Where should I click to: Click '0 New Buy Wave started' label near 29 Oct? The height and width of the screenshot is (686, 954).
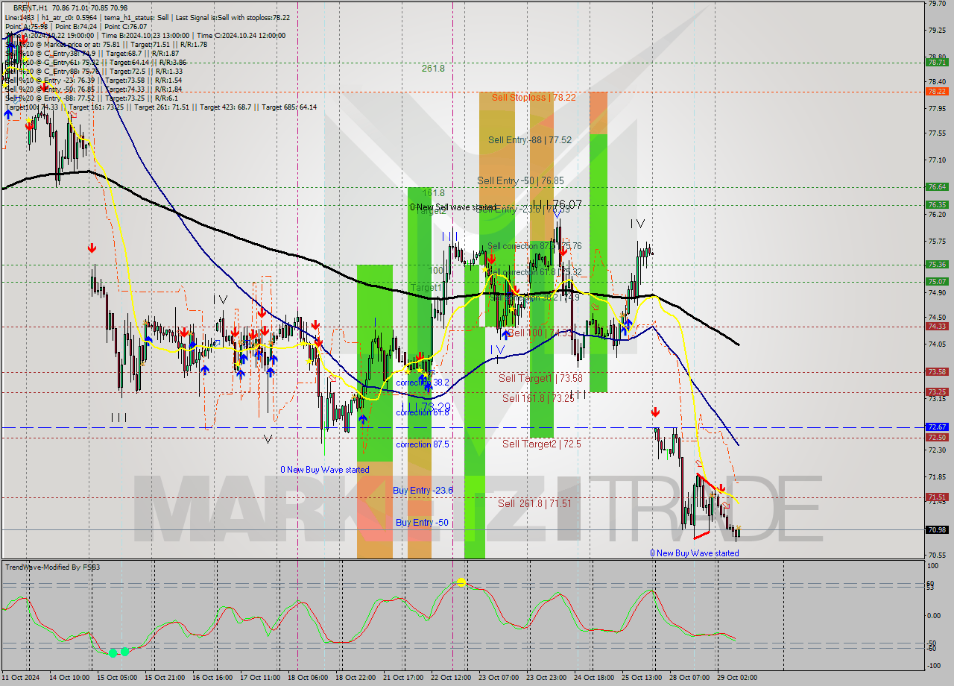tap(695, 553)
